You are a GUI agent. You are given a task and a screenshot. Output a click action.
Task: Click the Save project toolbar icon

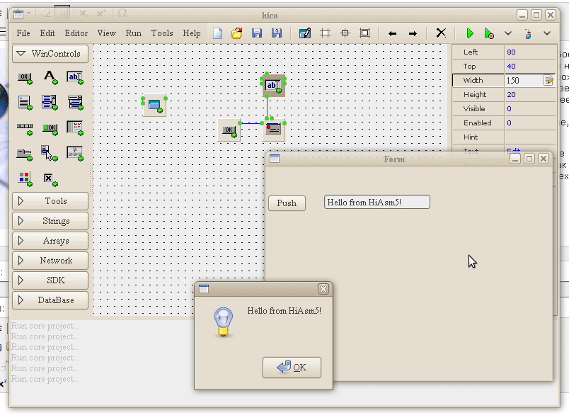[257, 33]
